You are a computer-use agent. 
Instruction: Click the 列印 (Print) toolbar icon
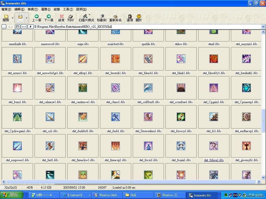pyautogui.click(x=70, y=18)
